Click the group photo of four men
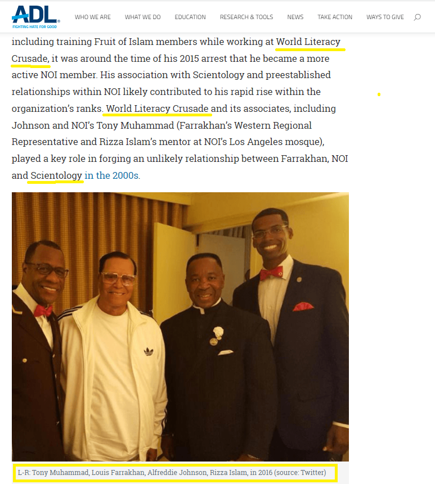 180,327
